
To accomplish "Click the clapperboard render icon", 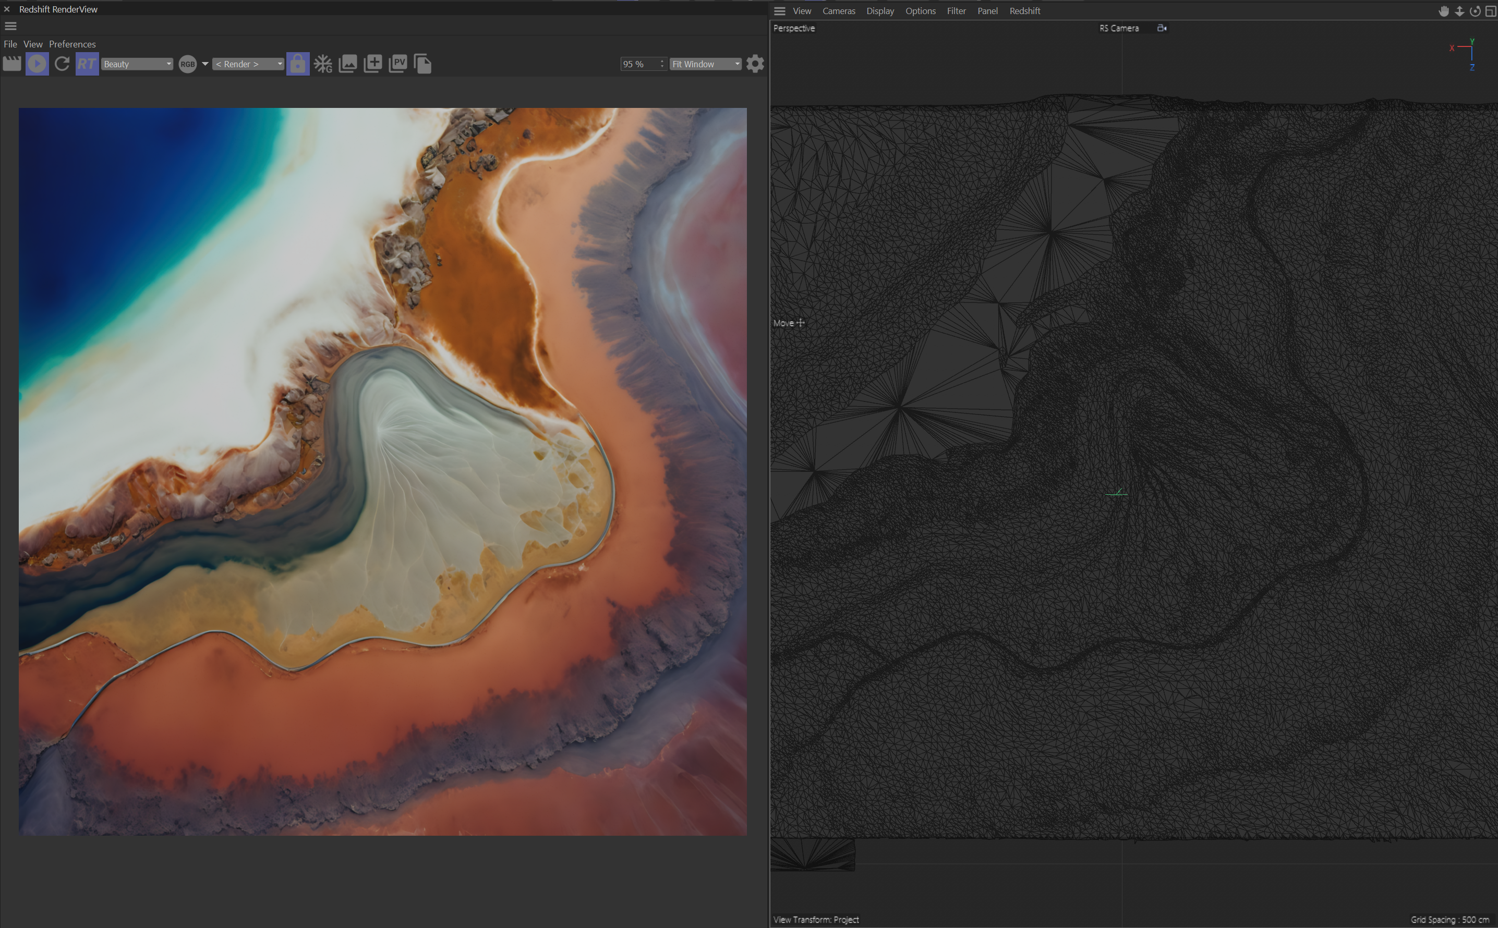I will [11, 64].
